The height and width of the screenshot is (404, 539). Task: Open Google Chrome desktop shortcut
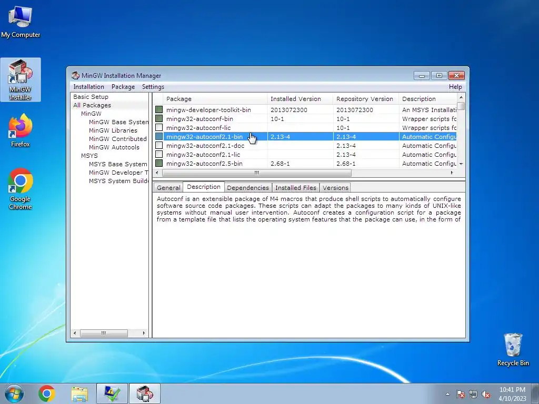click(21, 189)
